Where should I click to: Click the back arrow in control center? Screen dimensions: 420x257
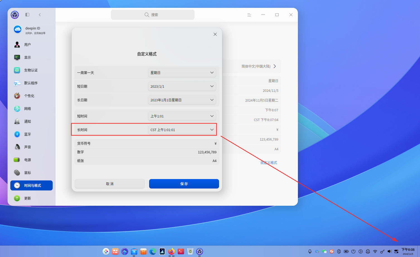coord(40,15)
